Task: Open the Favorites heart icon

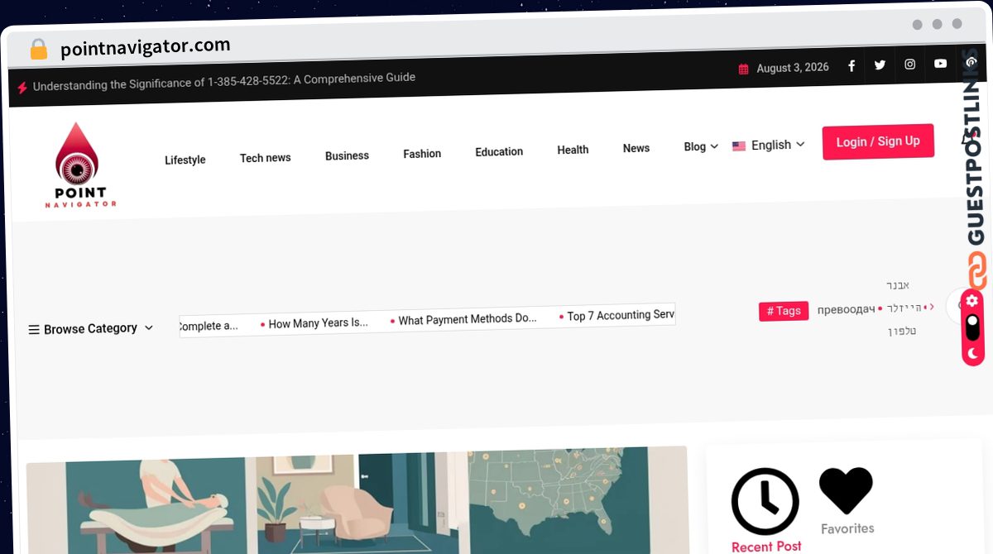Action: pyautogui.click(x=846, y=491)
